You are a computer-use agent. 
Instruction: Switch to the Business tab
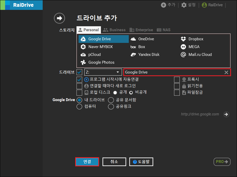pyautogui.click(x=114, y=30)
